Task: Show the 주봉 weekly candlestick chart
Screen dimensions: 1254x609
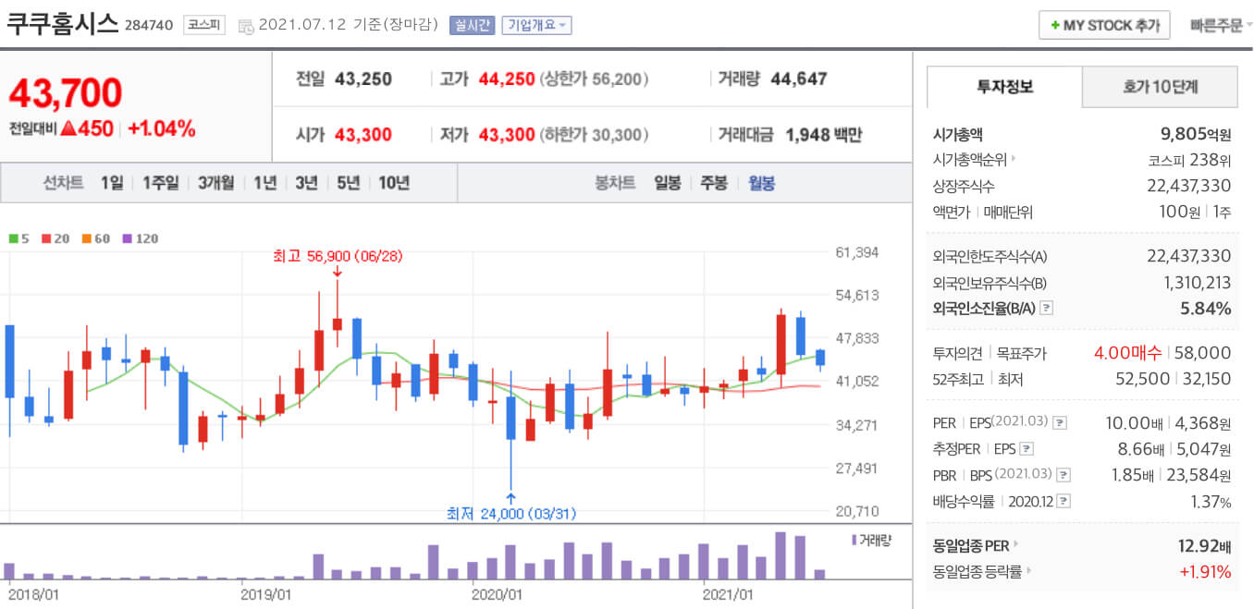Action: pos(715,183)
